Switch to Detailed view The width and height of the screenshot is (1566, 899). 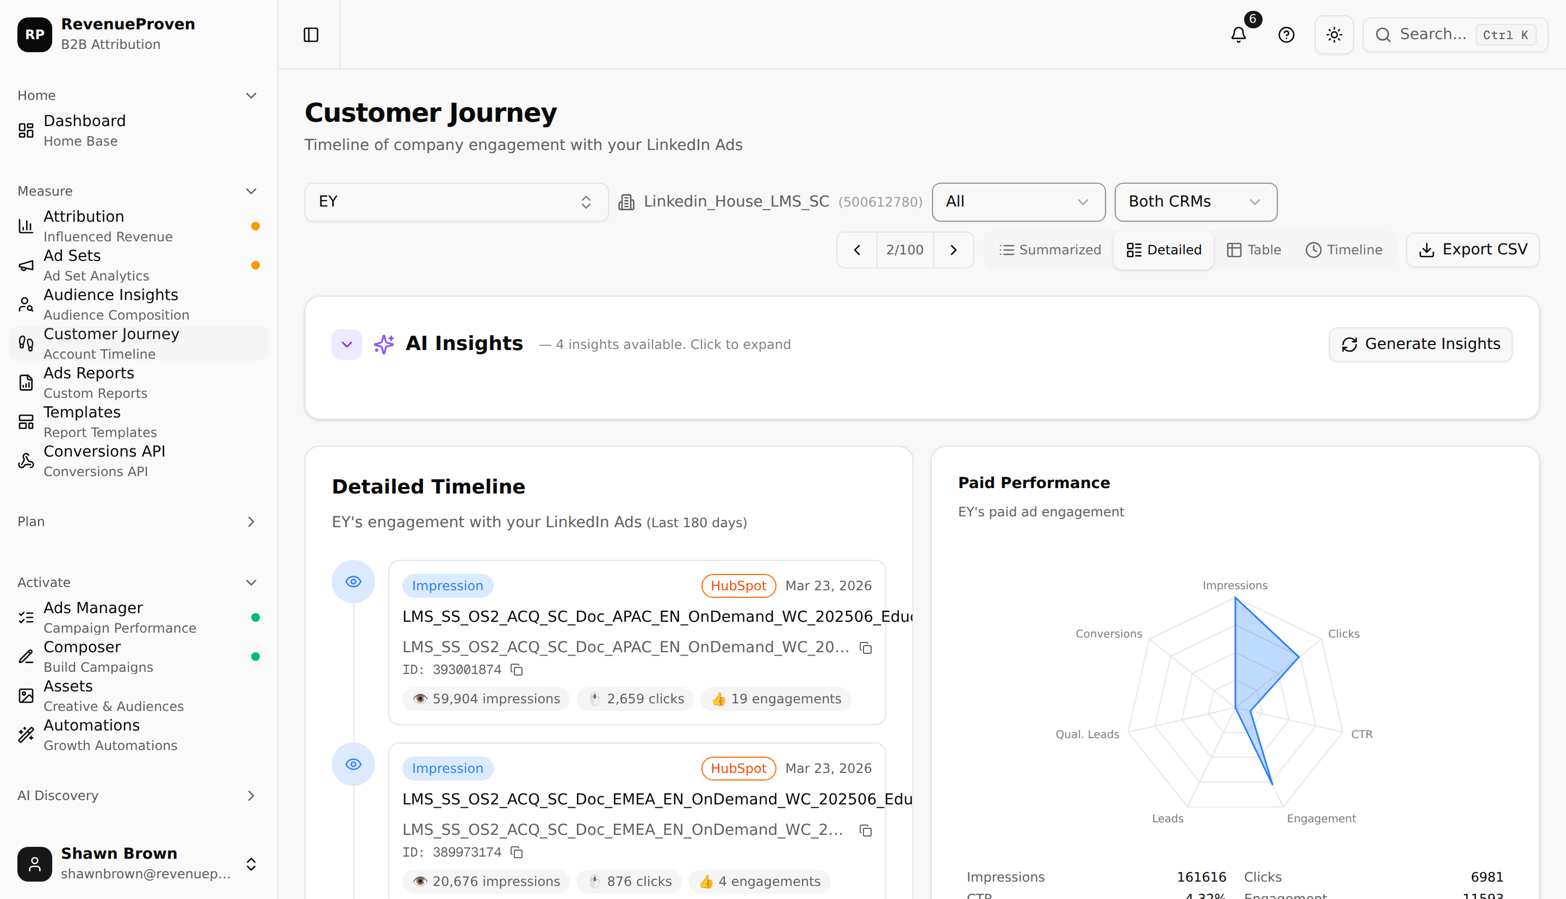pos(1164,249)
